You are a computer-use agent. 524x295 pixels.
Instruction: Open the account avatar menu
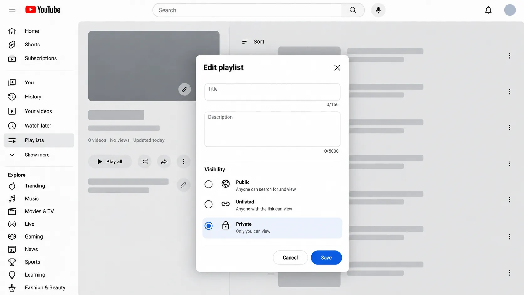510,10
